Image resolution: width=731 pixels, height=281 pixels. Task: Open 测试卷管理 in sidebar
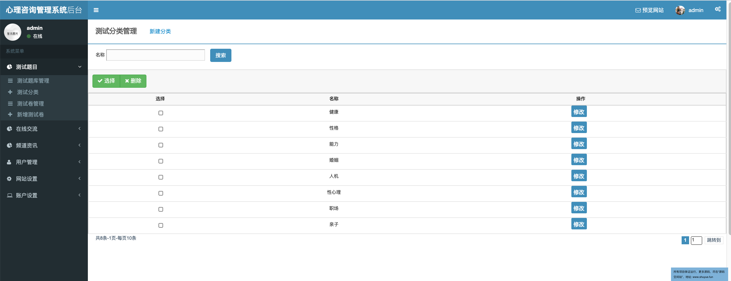click(x=30, y=104)
